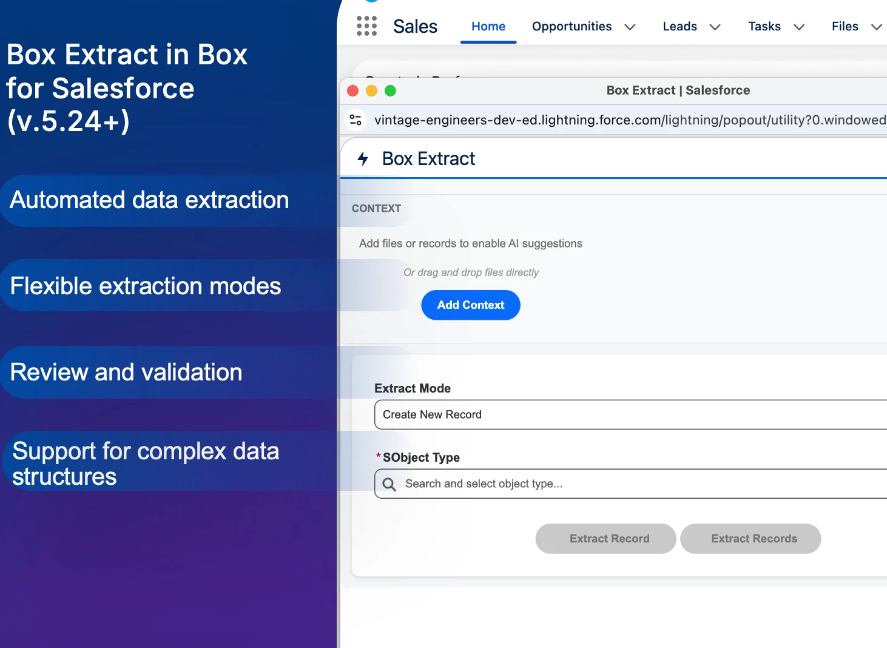Expand the Leads dropdown chevron
This screenshot has width=887, height=648.
(x=715, y=27)
